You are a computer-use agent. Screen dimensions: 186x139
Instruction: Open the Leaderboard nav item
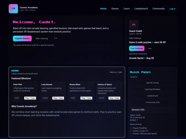[141, 9]
